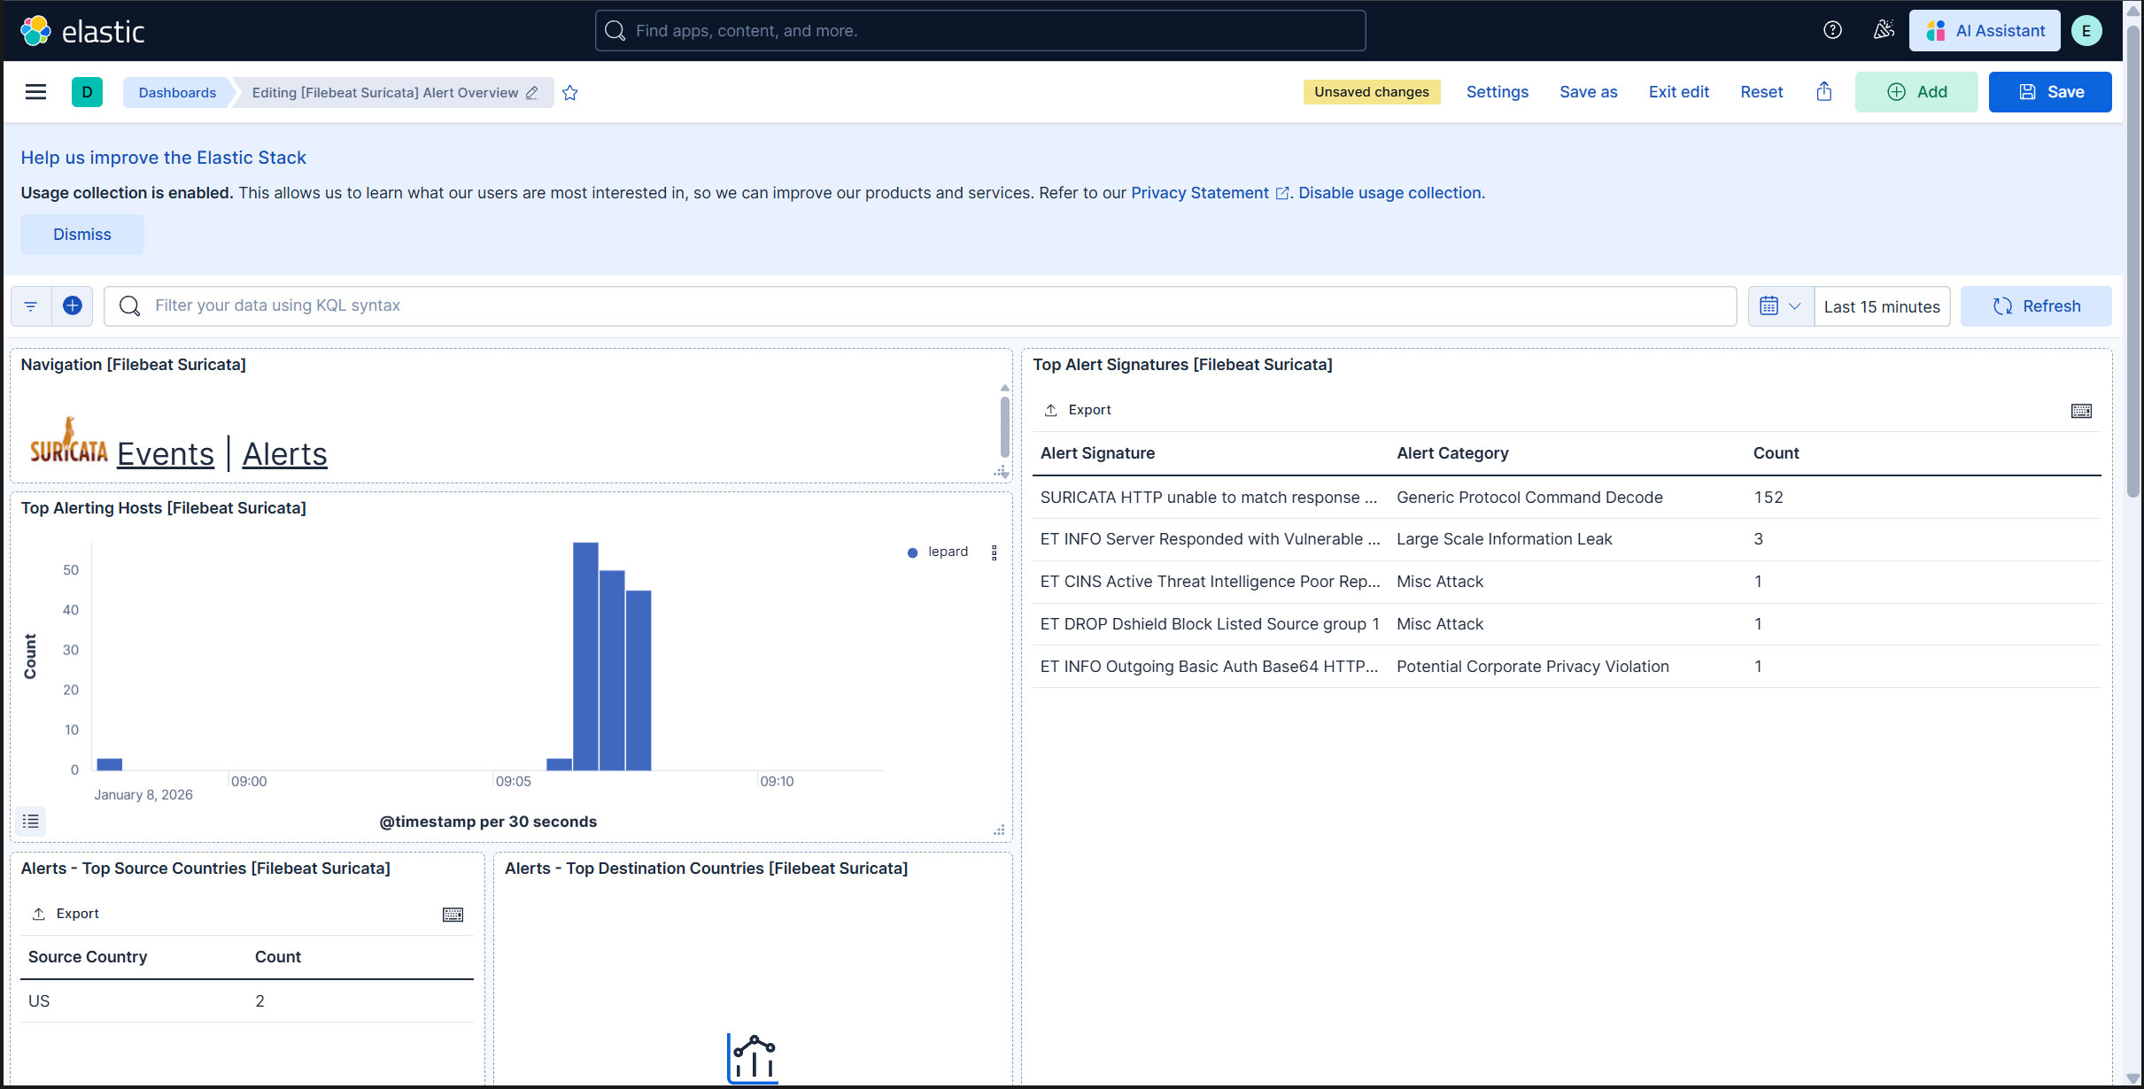Open the newsfeed celebration icon
2144x1089 pixels.
click(x=1884, y=30)
